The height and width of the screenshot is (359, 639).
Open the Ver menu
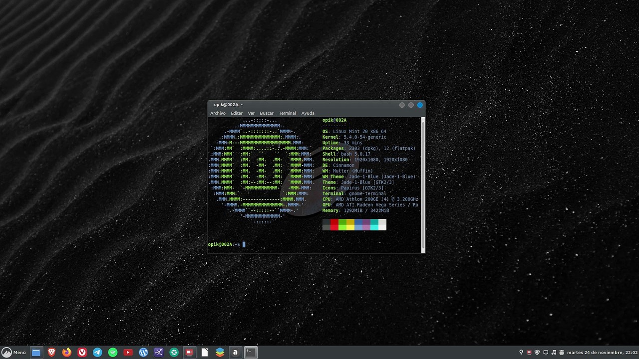[x=251, y=113]
